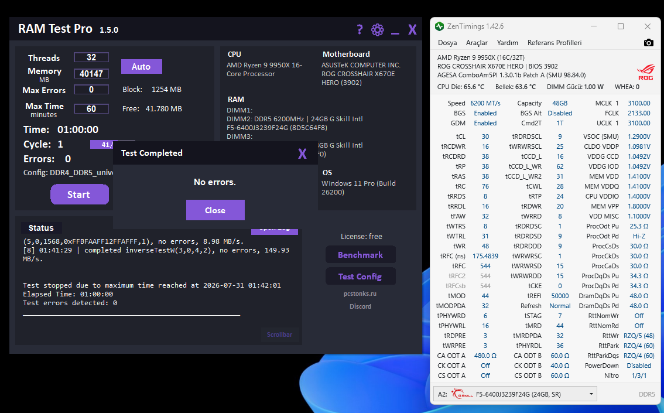664x413 pixels.
Task: Click the Max Time minutes field
Action: (91, 109)
